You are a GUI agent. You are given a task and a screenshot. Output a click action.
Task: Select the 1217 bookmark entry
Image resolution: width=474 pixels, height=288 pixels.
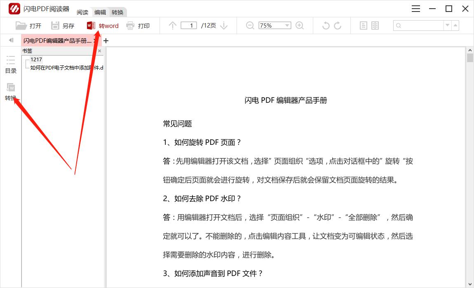pyautogui.click(x=36, y=60)
